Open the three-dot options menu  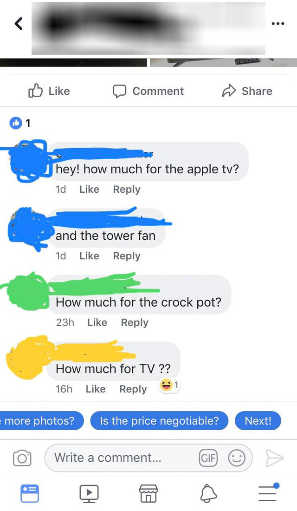(278, 24)
